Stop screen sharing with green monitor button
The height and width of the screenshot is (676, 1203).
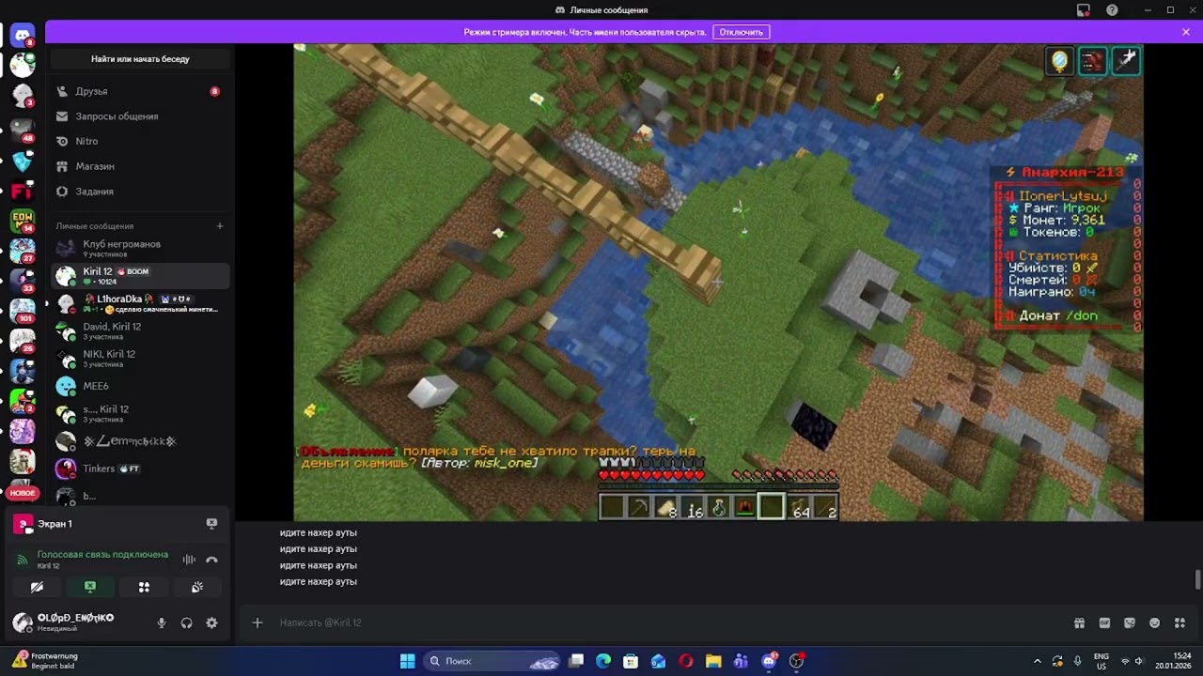[x=90, y=587]
